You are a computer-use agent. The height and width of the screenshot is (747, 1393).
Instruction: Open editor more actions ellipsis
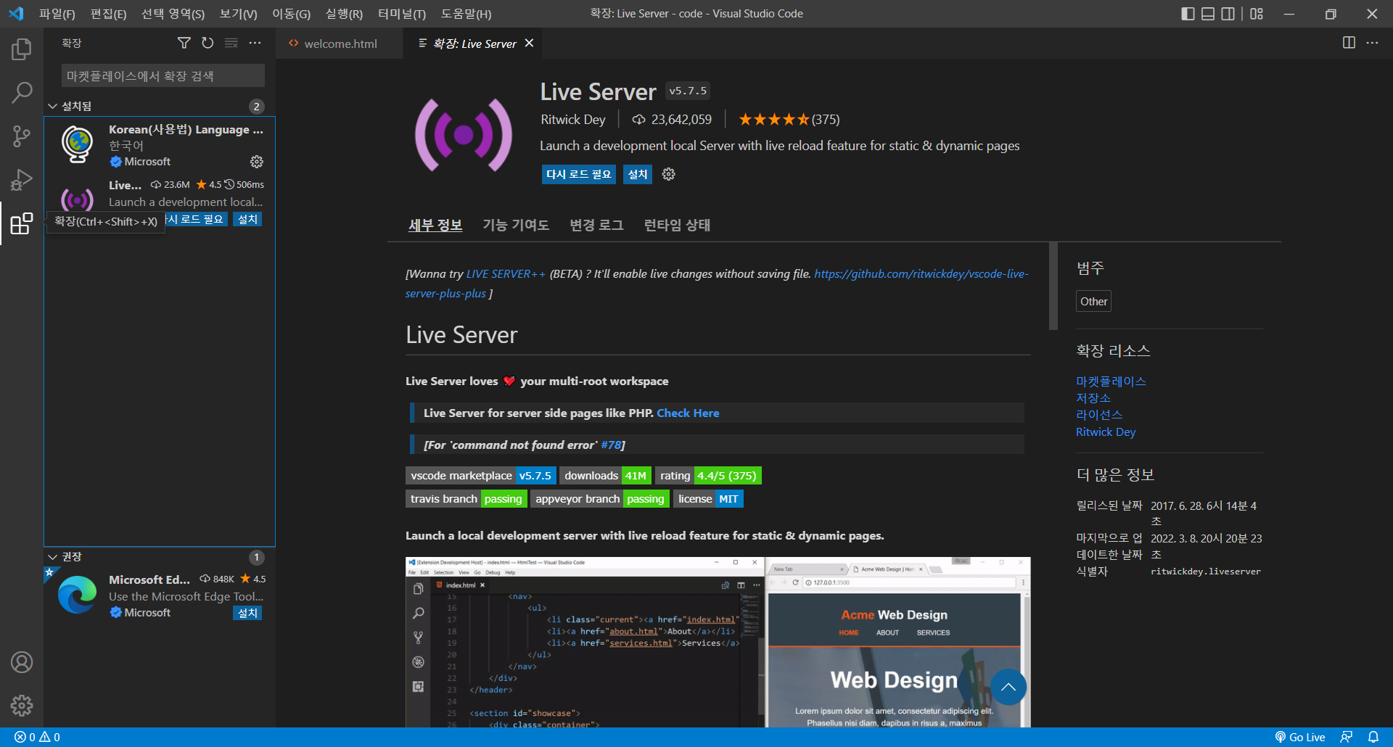1372,43
